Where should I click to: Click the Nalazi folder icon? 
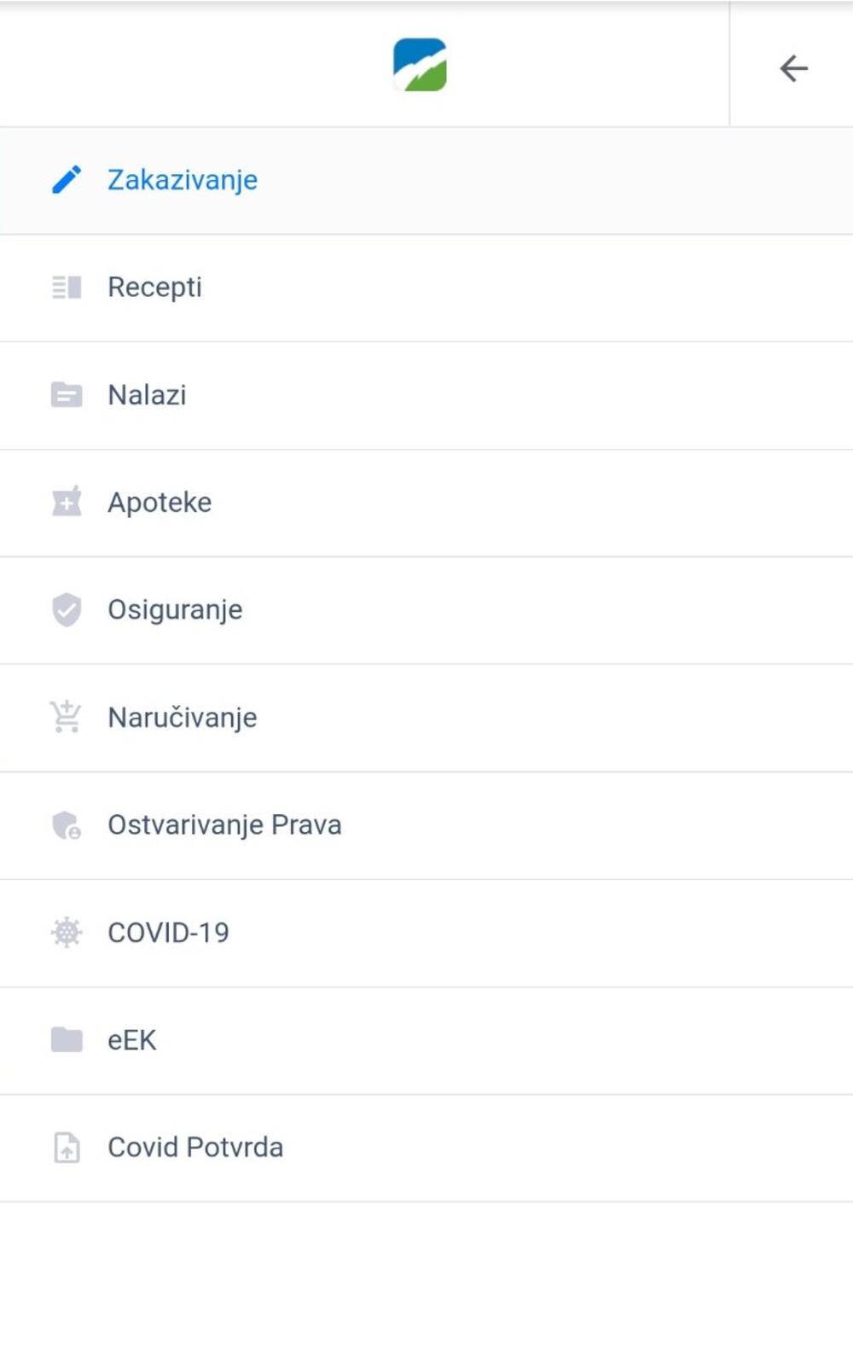pyautogui.click(x=67, y=395)
